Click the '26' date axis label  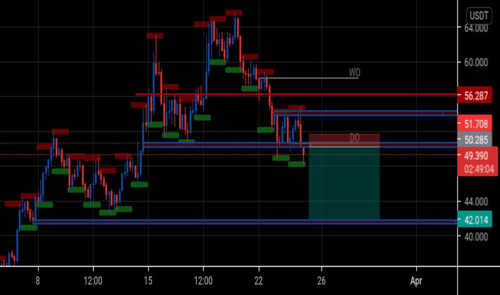321,281
